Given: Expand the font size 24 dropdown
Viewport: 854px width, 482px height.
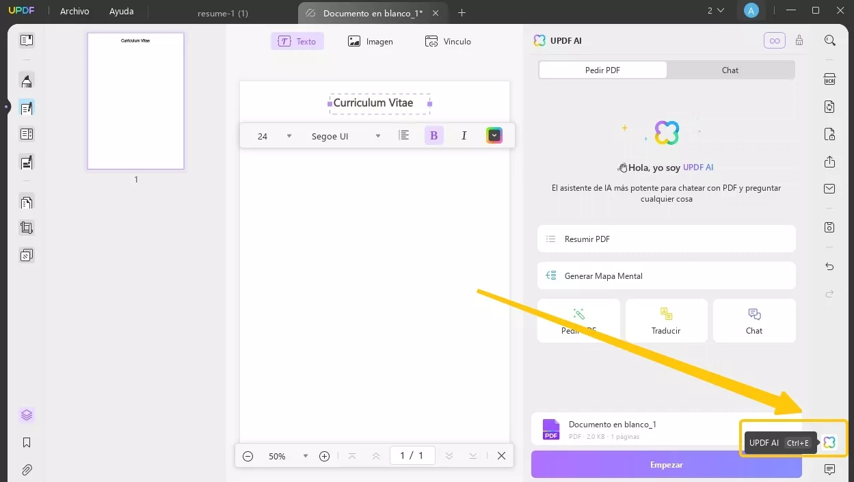Looking at the screenshot, I should pos(289,136).
